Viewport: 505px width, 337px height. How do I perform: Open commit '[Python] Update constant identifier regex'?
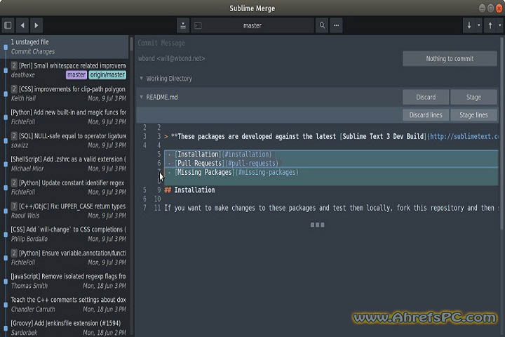click(65, 187)
